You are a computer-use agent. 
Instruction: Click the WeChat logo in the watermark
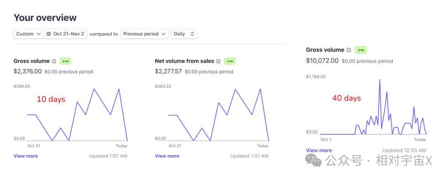[x=316, y=161]
